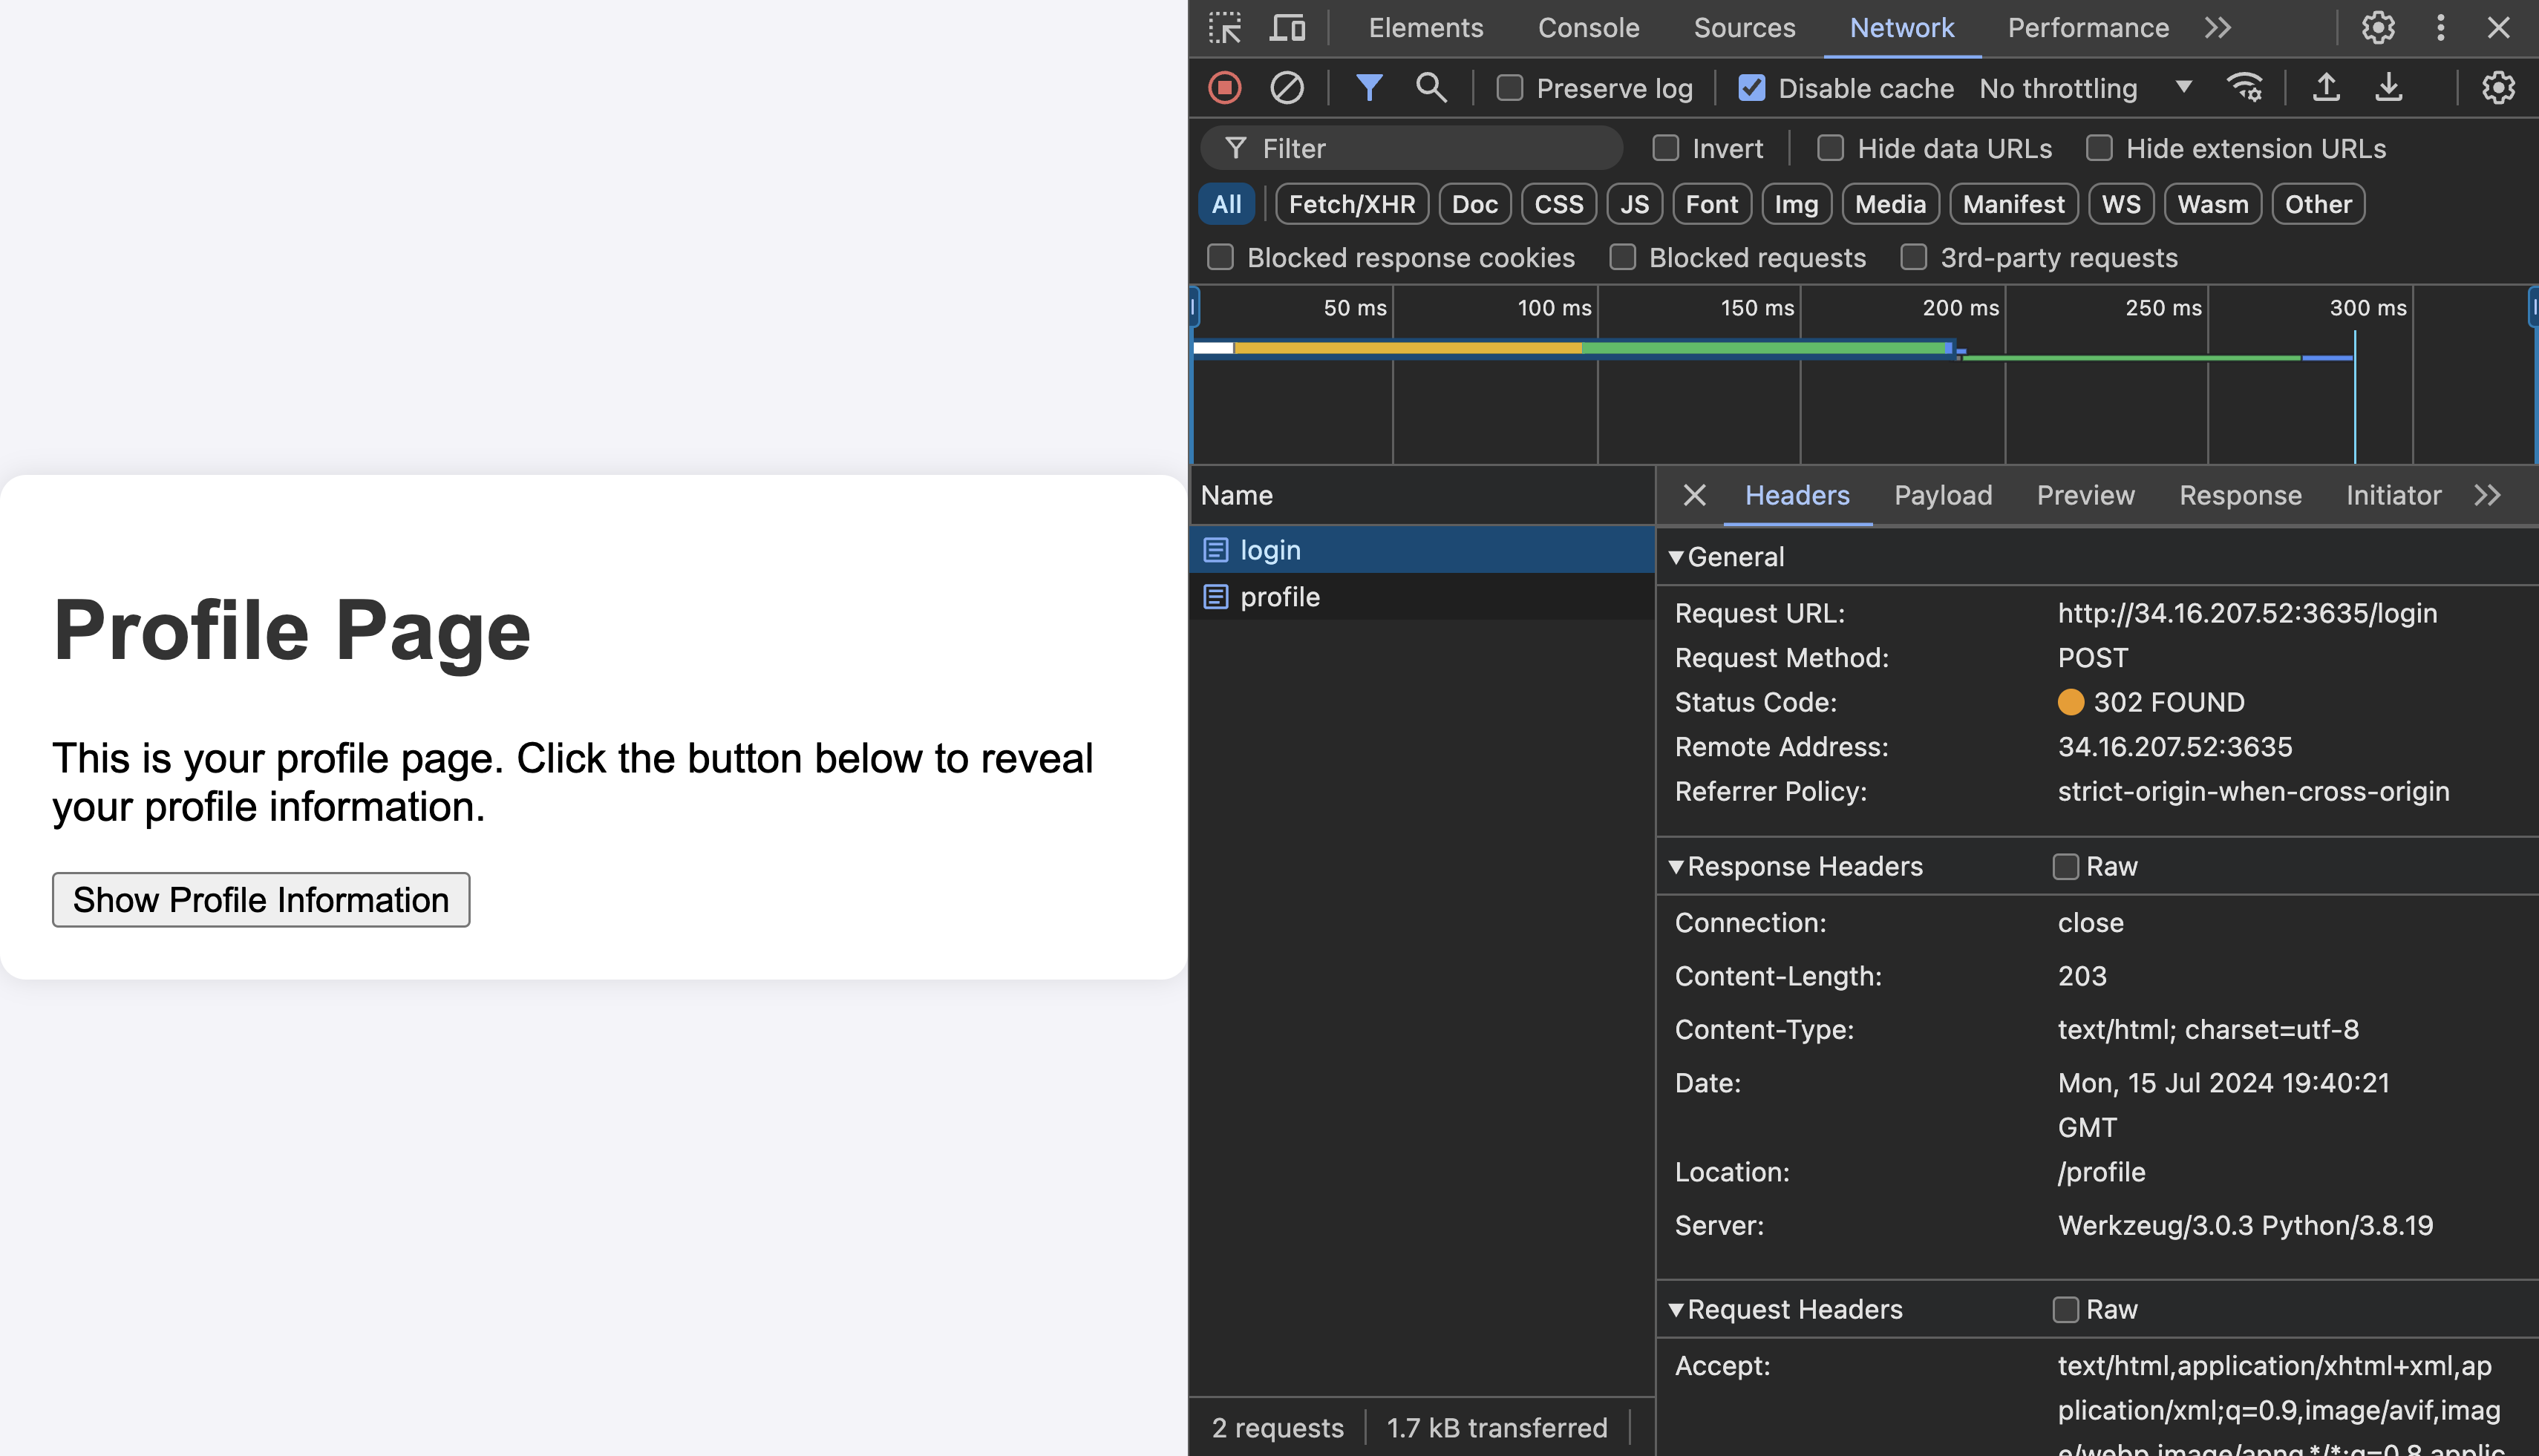
Task: Import HAR file with upload arrow
Action: 2327,88
